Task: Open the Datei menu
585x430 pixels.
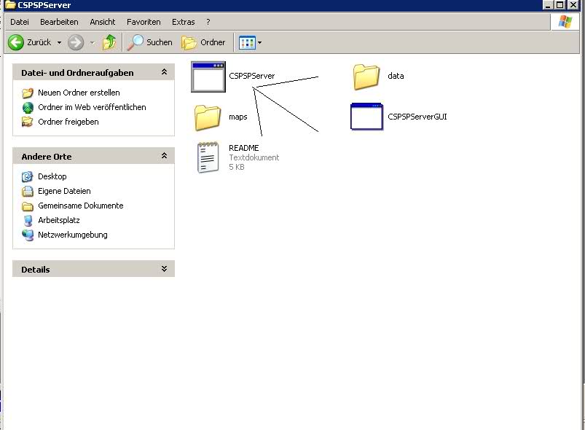Action: click(x=20, y=22)
